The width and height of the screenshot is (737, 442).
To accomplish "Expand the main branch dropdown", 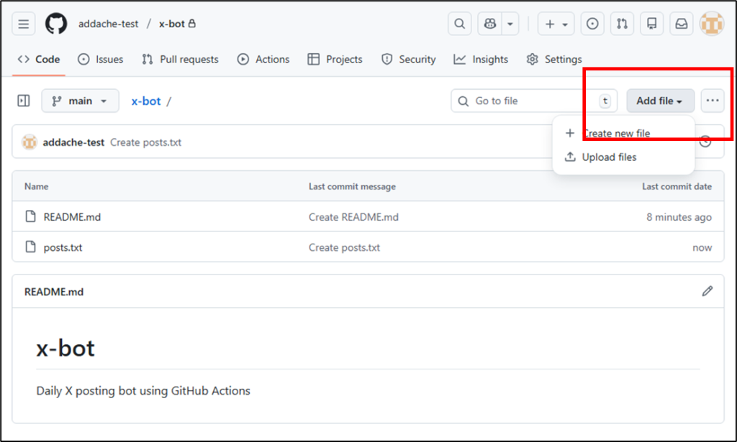I will [79, 101].
